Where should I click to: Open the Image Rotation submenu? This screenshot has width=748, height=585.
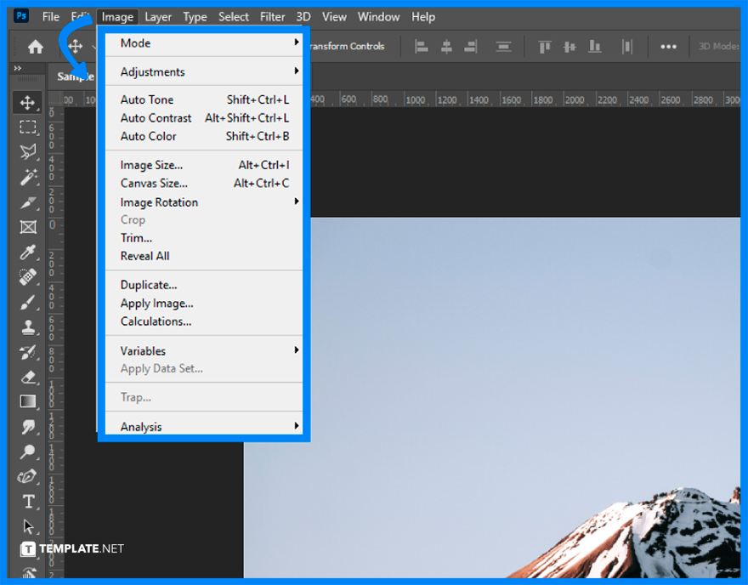[x=159, y=202]
